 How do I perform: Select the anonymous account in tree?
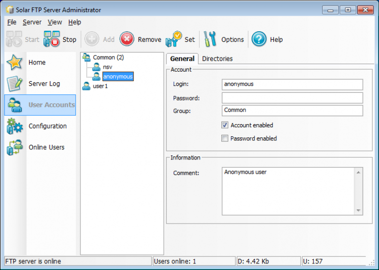click(x=118, y=77)
